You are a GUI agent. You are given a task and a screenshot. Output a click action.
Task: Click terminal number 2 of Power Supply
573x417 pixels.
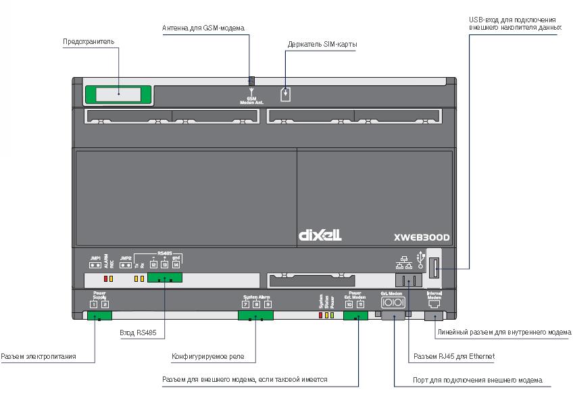pyautogui.click(x=105, y=304)
